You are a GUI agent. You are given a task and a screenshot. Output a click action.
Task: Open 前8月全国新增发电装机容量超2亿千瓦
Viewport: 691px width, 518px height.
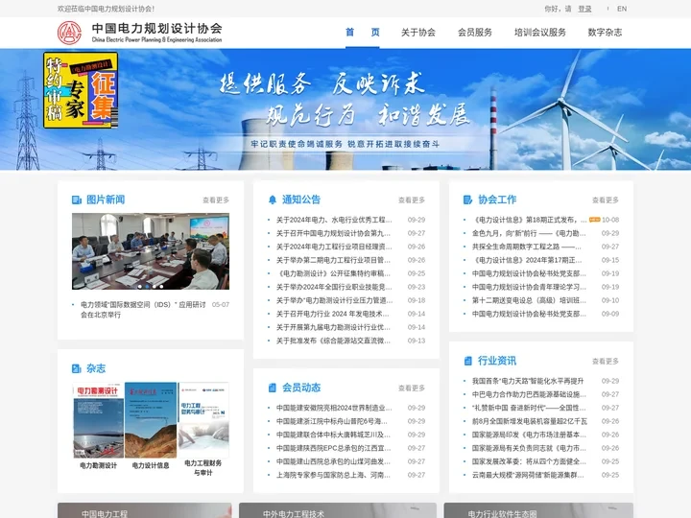coord(530,421)
